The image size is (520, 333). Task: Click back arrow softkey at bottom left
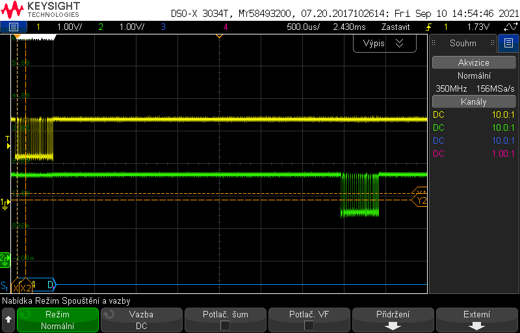pyautogui.click(x=8, y=320)
